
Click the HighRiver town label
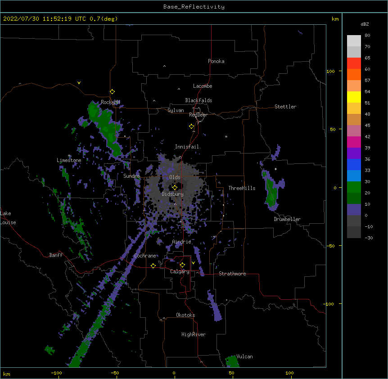194,334
